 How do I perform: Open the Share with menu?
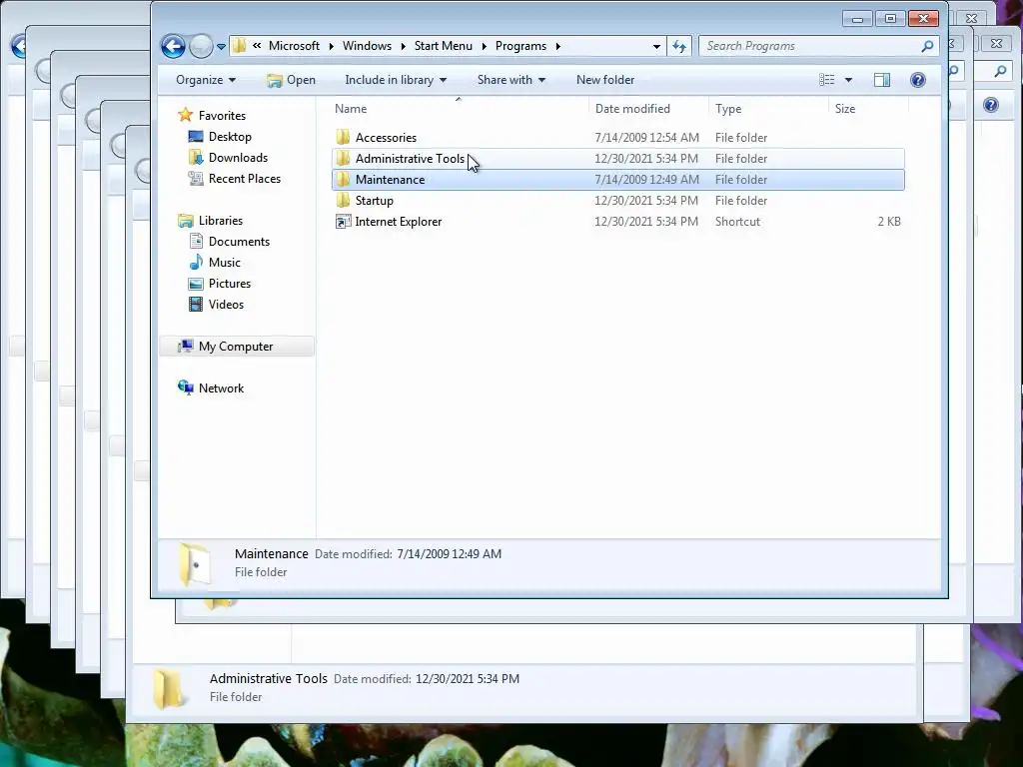pyautogui.click(x=511, y=80)
